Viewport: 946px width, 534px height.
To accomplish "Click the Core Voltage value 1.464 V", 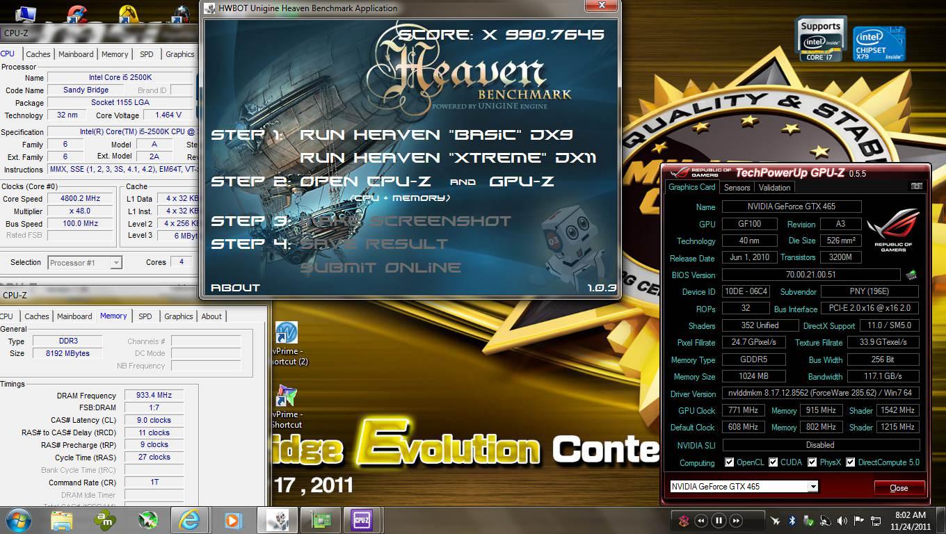I will (x=168, y=115).
